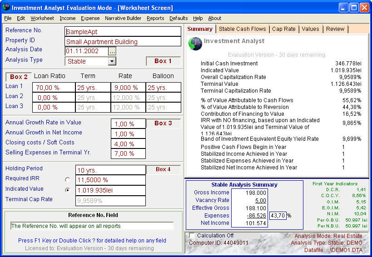Click Annual Growth in Net Income field

[x=129, y=133]
